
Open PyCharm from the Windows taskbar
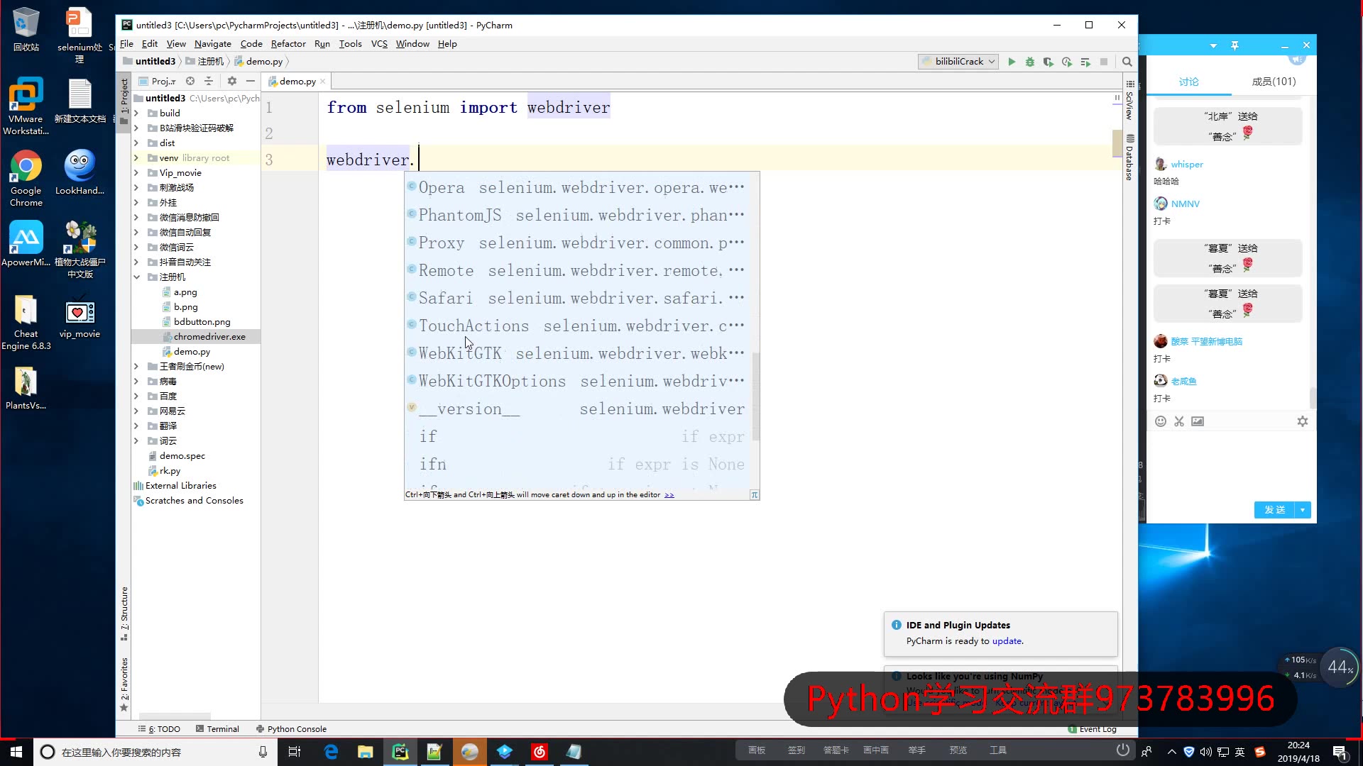(400, 752)
